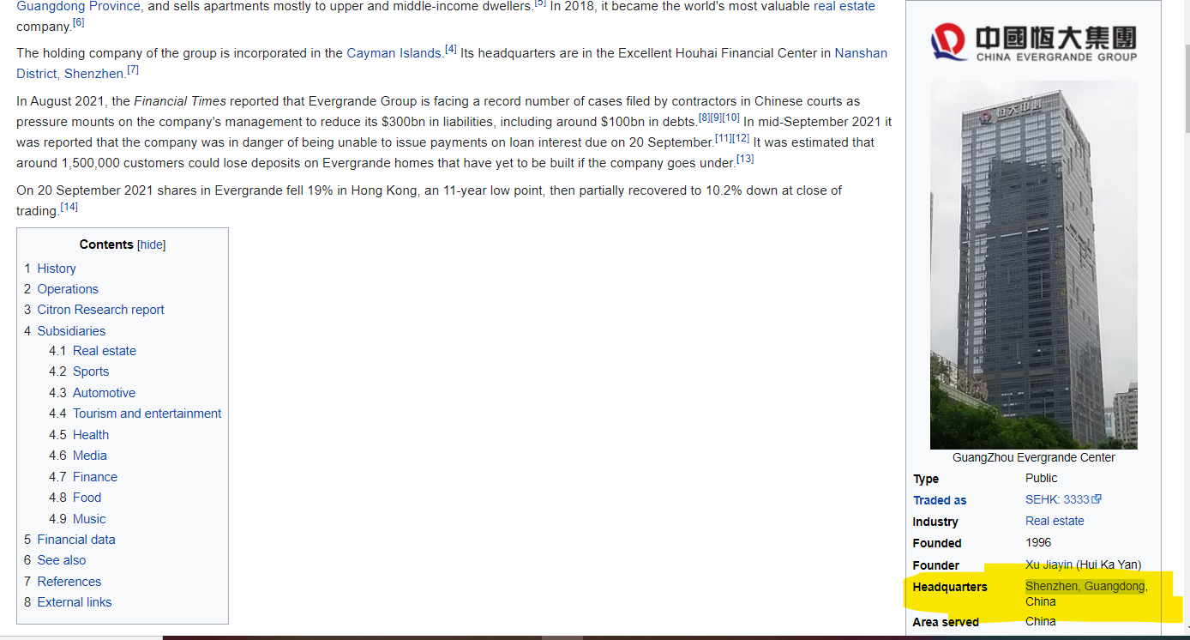
Task: Open citation [13] footnote link
Action: tap(745, 159)
